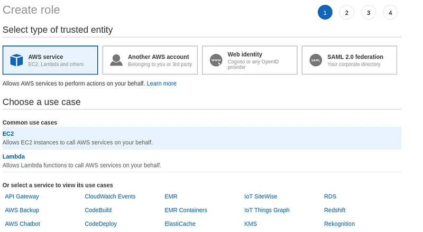
Task: Select the Lambda common use case
Action: 202,161
